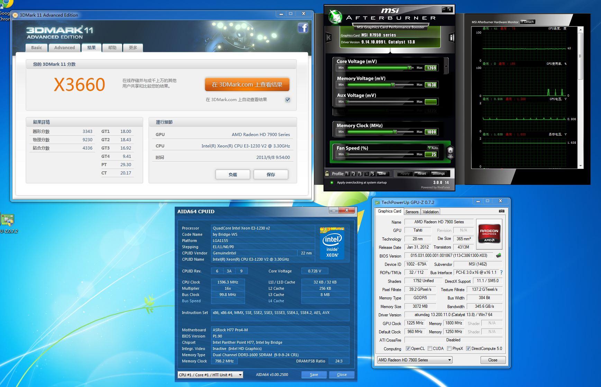
Task: Select Afterburner profile 2
Action: click(x=354, y=174)
